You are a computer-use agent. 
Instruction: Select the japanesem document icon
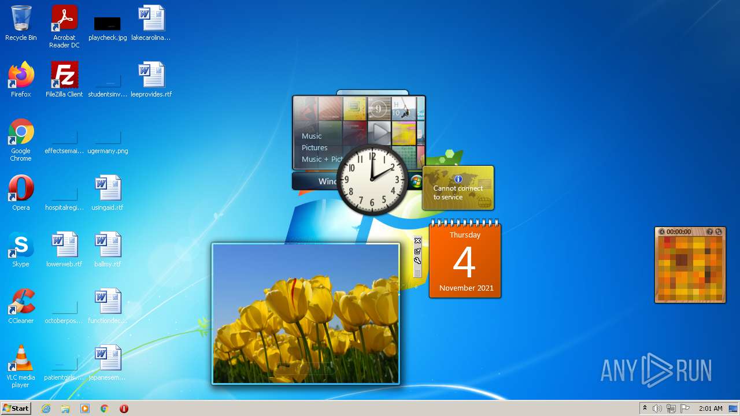coord(108,363)
